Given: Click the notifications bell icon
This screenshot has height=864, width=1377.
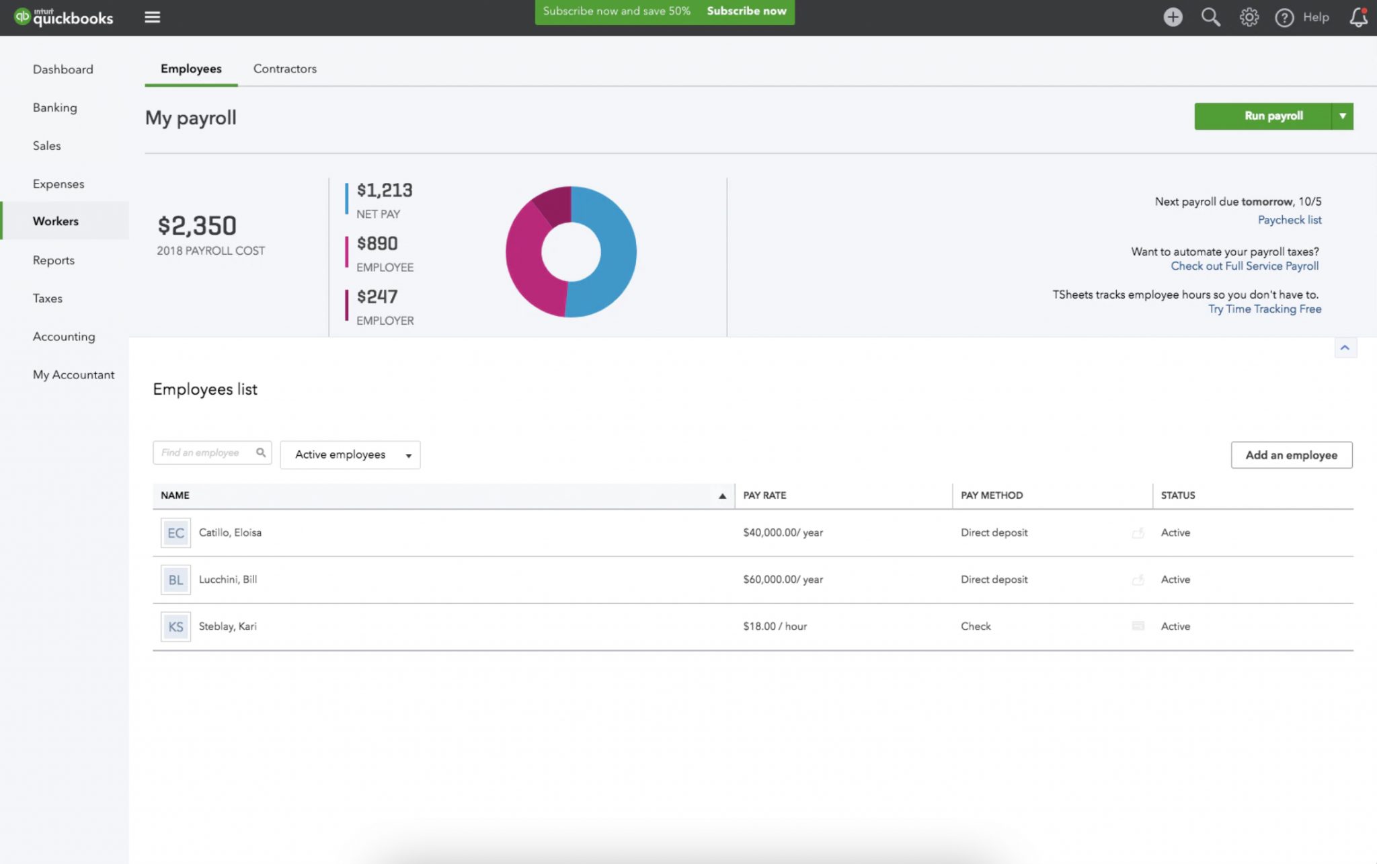Looking at the screenshot, I should [x=1358, y=17].
